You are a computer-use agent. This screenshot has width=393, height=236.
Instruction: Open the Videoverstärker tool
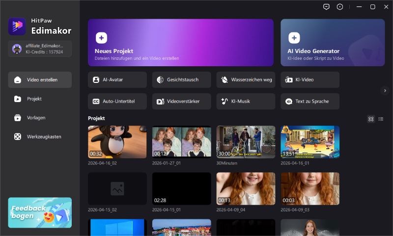[x=181, y=102]
